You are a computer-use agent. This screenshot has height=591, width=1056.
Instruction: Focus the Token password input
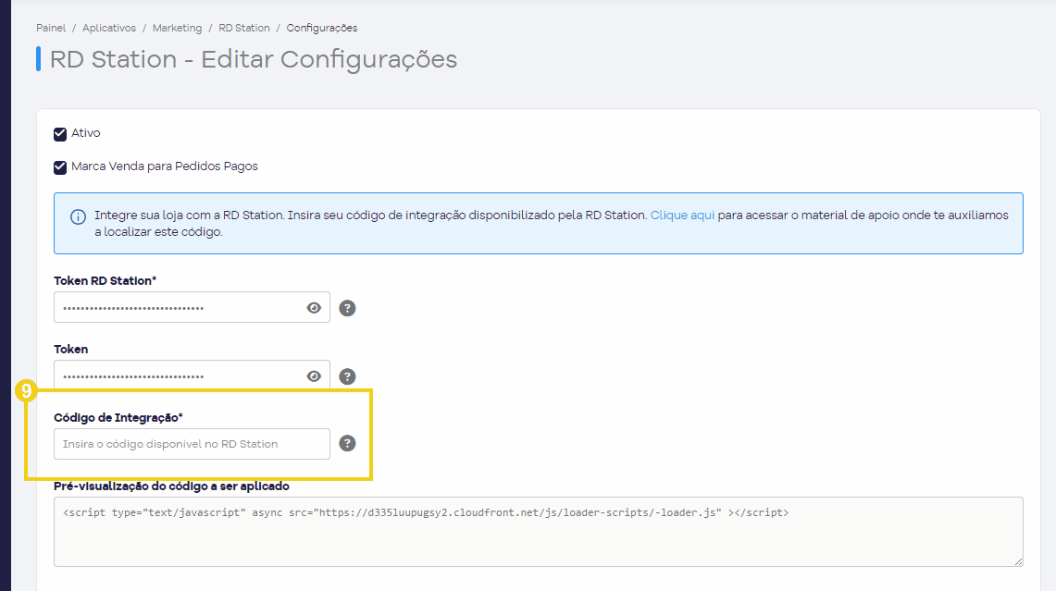click(192, 375)
